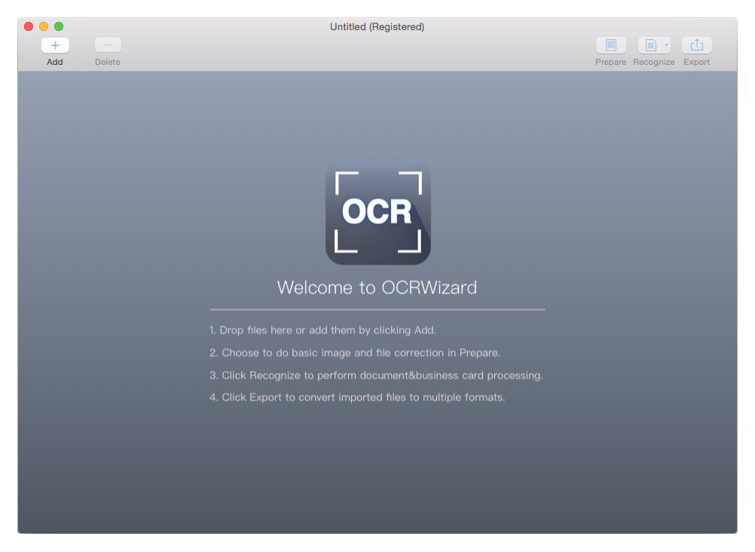Click the 'Click Export to convert' line

[x=357, y=397]
